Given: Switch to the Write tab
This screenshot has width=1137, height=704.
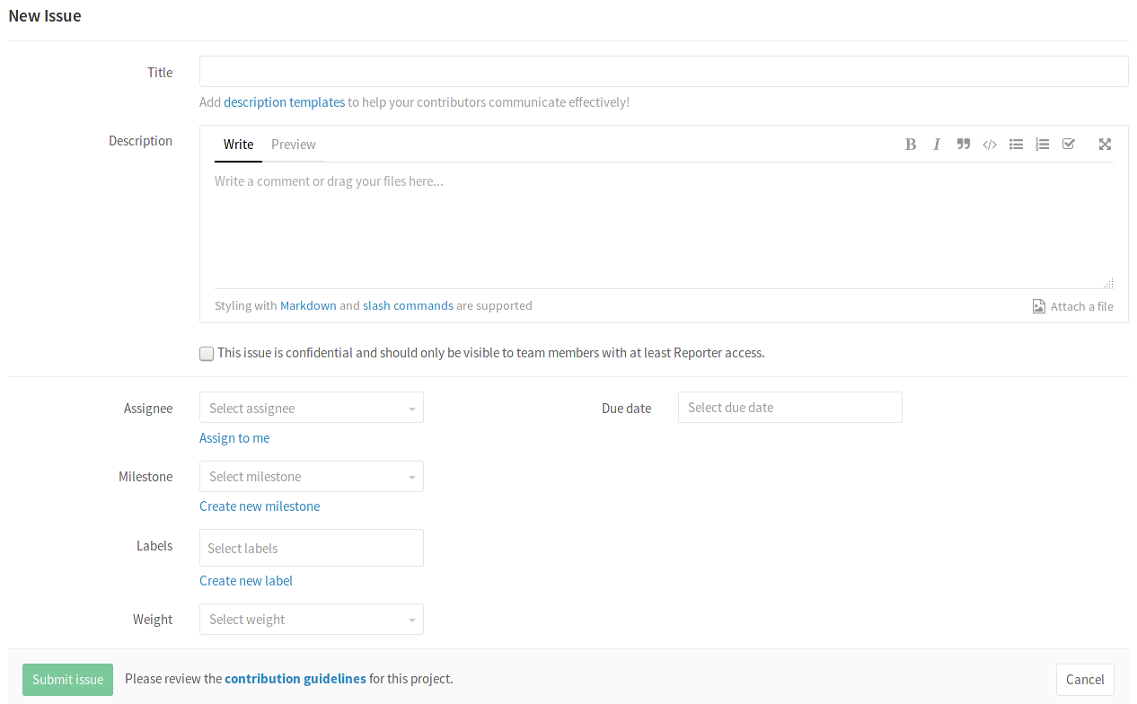Looking at the screenshot, I should [238, 145].
